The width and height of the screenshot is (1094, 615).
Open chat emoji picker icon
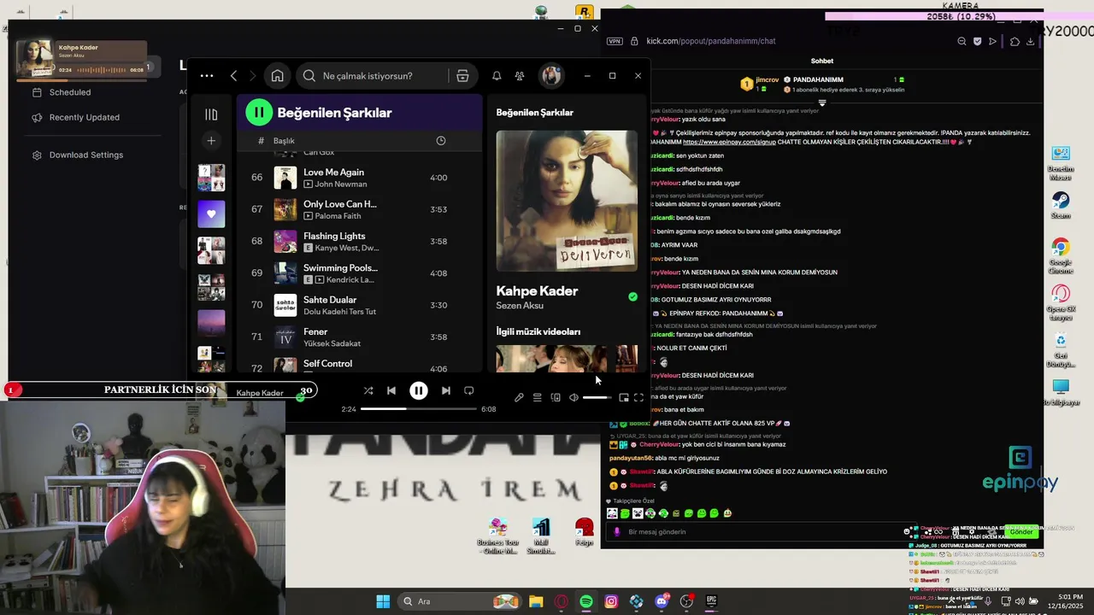click(x=908, y=531)
